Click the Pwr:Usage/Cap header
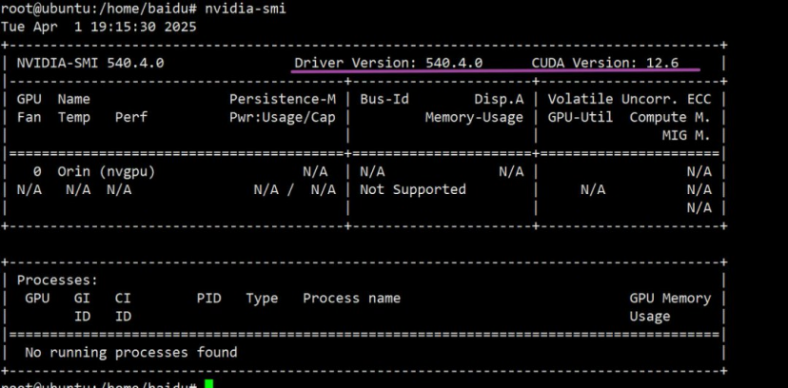 pos(283,118)
